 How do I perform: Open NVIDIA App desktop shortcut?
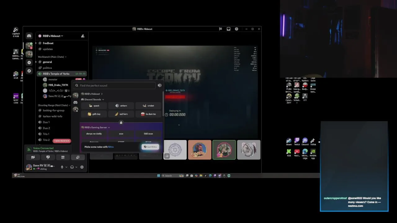tap(313, 154)
